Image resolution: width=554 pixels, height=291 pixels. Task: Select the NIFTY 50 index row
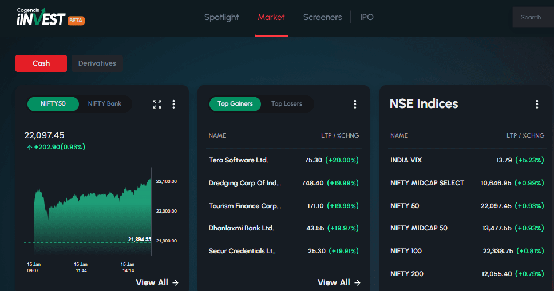[x=467, y=206]
